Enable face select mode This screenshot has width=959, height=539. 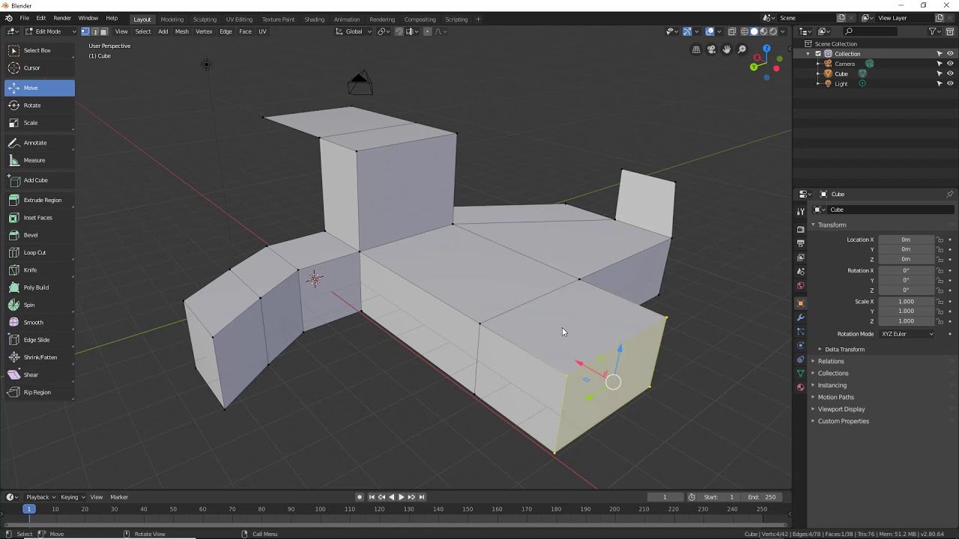point(103,31)
